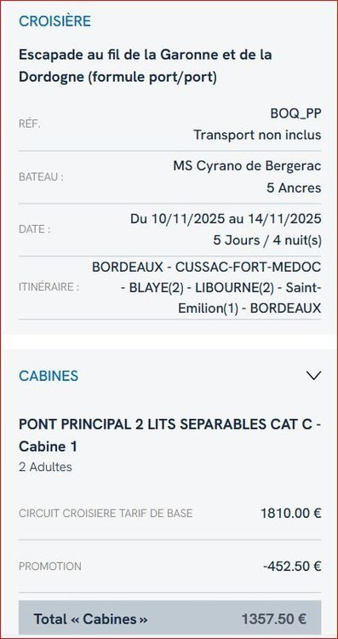338x639 pixels.
Task: Click the 5 Ancres rating text
Action: pos(294,188)
